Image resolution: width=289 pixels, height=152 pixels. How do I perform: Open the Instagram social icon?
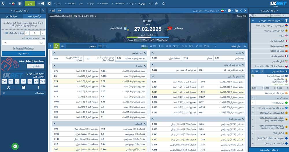[23, 87]
